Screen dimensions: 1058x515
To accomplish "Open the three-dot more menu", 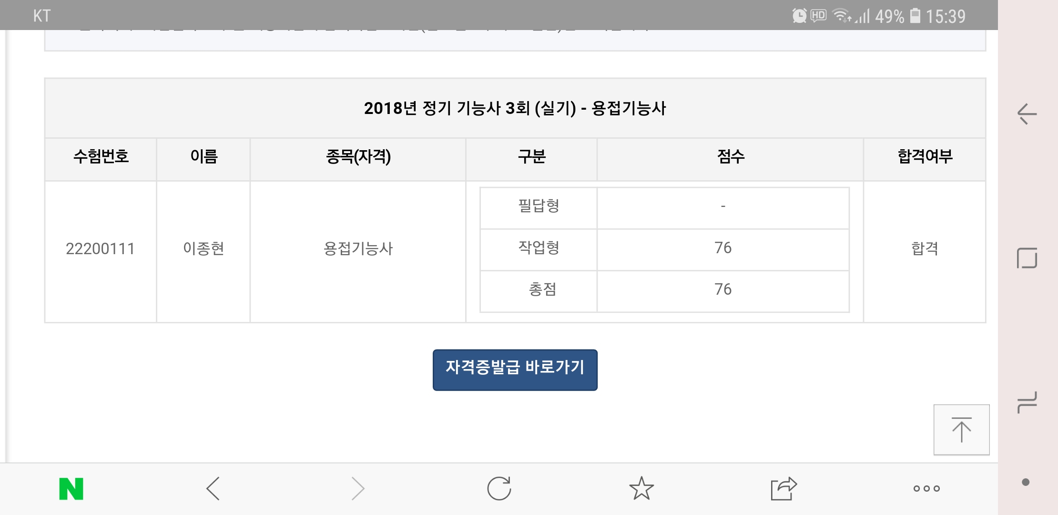I will click(926, 489).
